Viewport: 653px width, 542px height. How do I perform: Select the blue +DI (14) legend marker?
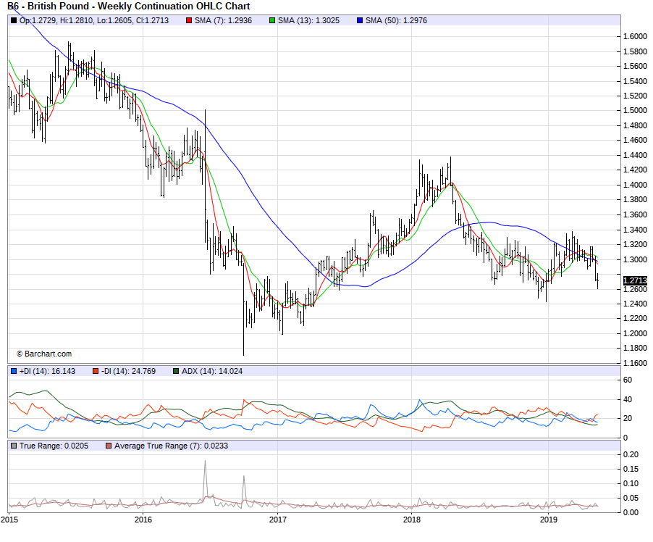click(14, 371)
